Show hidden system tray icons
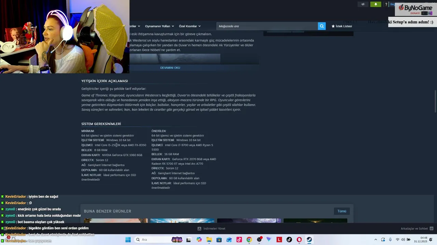 pyautogui.click(x=376, y=240)
